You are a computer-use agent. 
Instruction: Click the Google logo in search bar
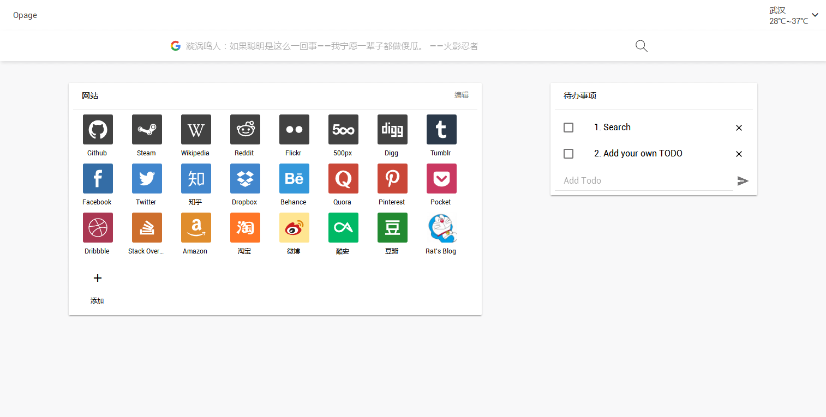coord(176,46)
